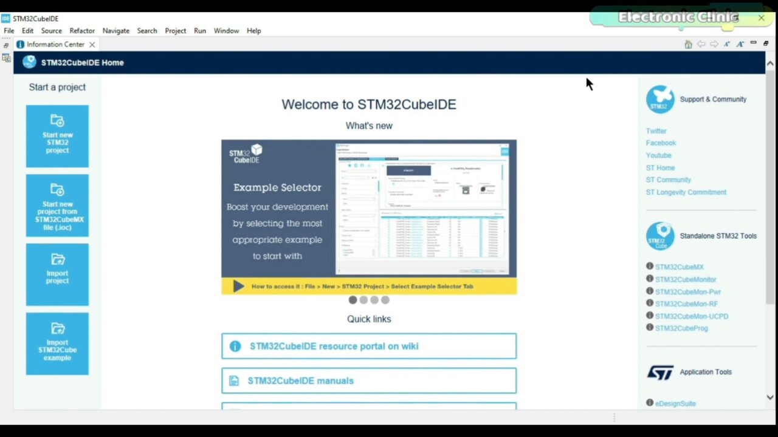778x437 pixels.
Task: Open the Project menu
Action: pyautogui.click(x=176, y=30)
